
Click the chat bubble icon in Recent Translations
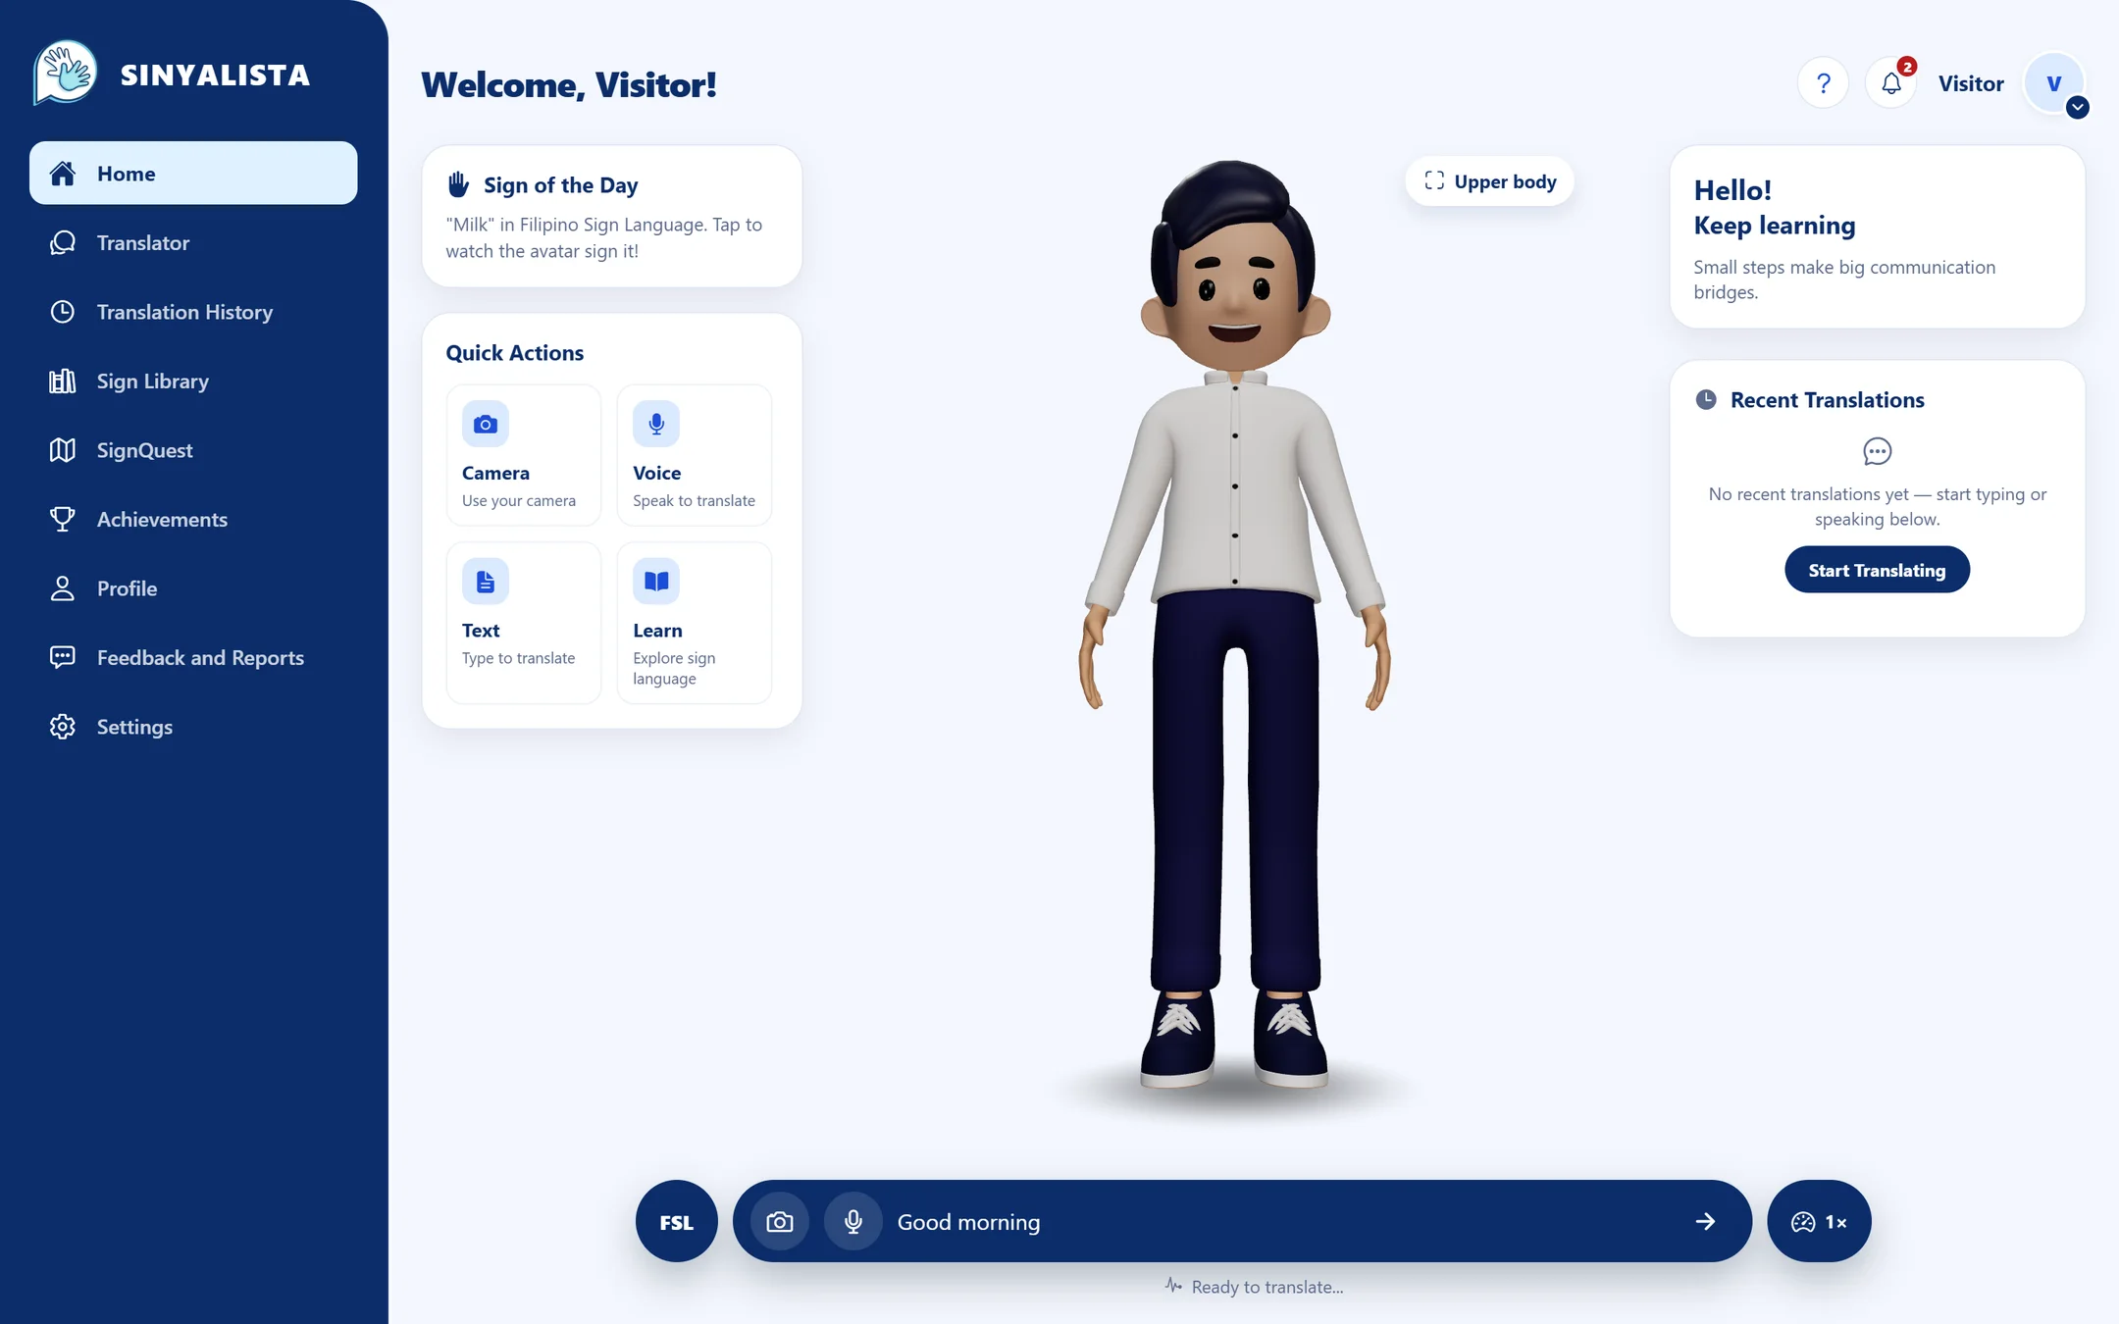pos(1877,451)
